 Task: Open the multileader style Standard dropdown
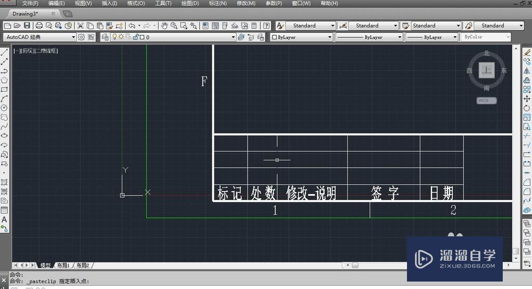click(521, 26)
